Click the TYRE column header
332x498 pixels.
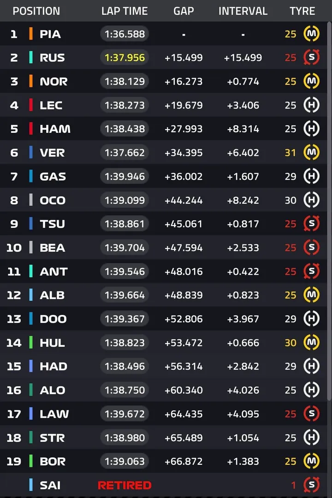point(302,11)
